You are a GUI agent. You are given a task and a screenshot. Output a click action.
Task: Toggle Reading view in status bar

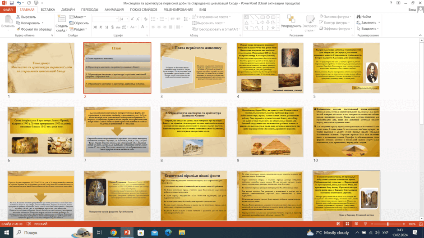pyautogui.click(x=356, y=224)
